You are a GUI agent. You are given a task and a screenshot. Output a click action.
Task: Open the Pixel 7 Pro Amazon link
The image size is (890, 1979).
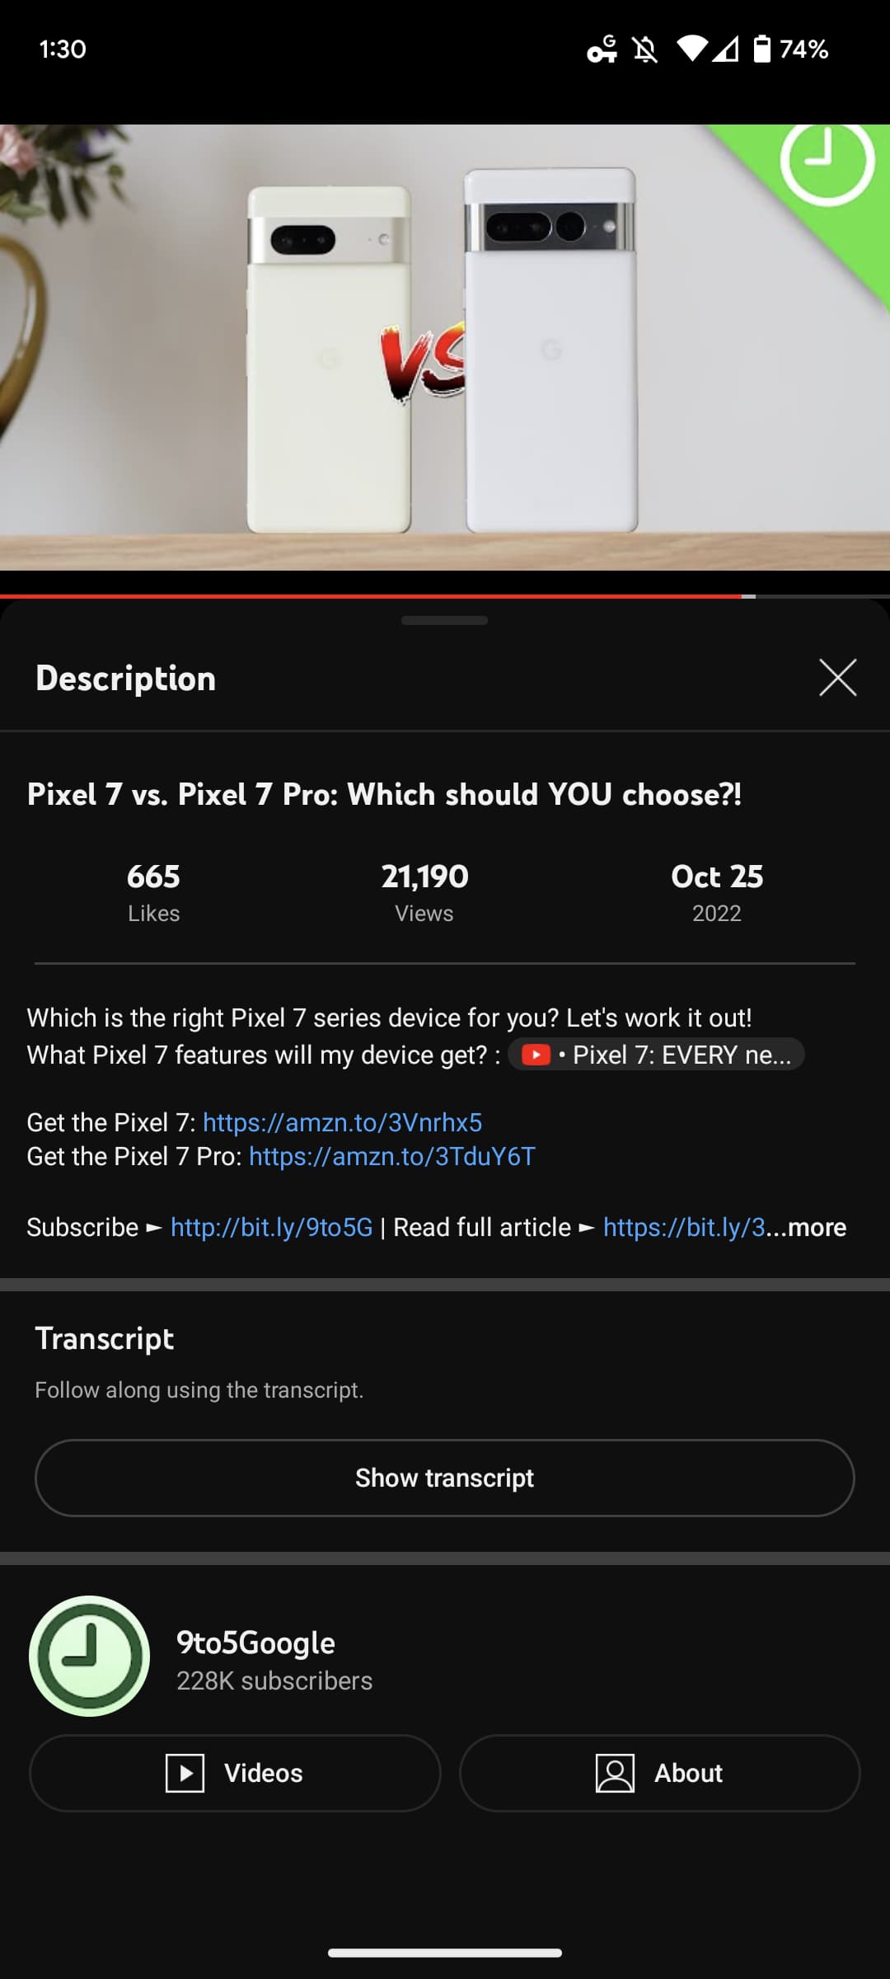392,1156
